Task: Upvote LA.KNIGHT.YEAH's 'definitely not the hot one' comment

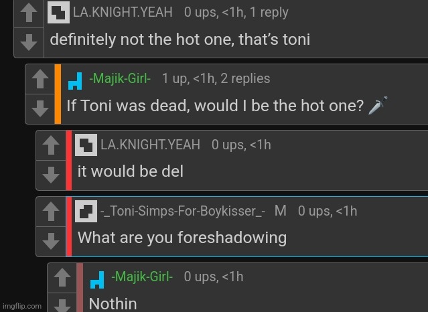Action: click(29, 13)
